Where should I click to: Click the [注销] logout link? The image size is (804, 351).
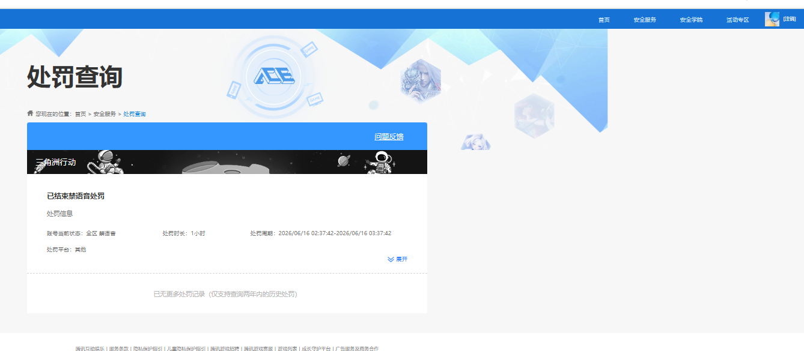[790, 19]
